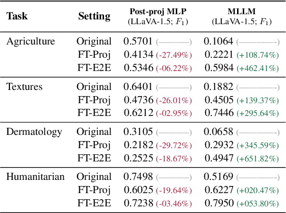Select the Post-proj MLP column header
The image size is (286, 213).
[x=158, y=13]
